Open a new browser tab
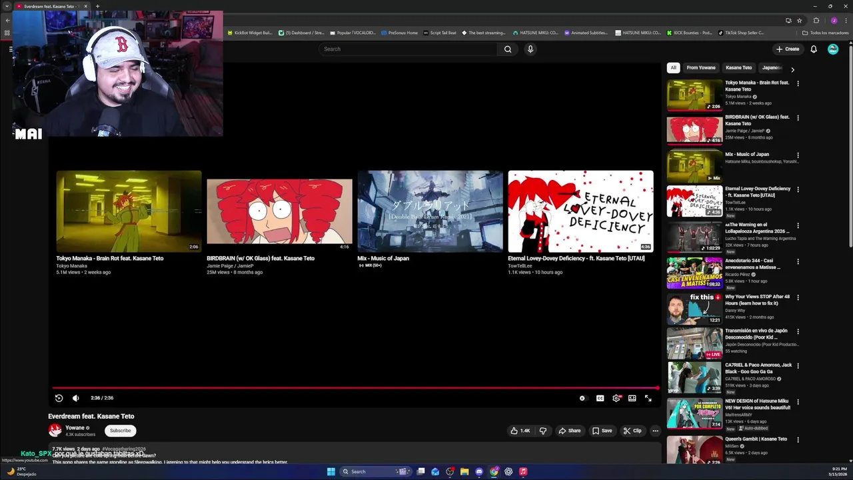853x480 pixels. pos(97,6)
